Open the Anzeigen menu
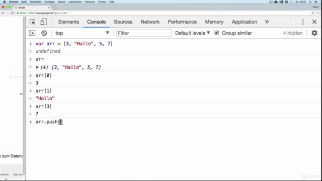The image size is (322, 181). pos(49,2)
